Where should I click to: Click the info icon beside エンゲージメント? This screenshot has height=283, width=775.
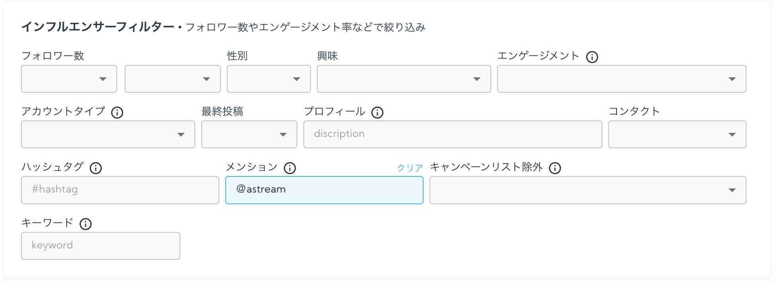pyautogui.click(x=592, y=57)
